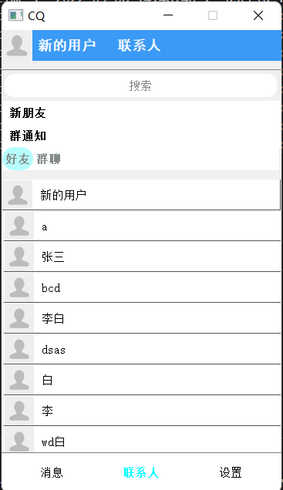
Task: Click the CQ app icon in title bar
Action: (x=15, y=15)
